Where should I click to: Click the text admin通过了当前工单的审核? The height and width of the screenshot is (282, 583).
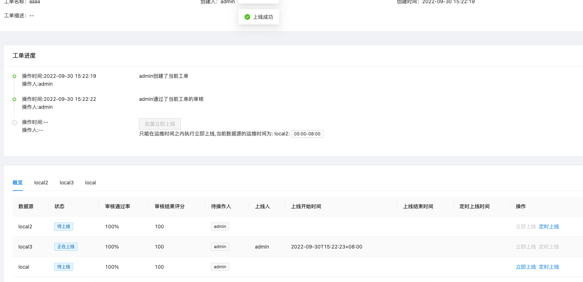pos(171,99)
